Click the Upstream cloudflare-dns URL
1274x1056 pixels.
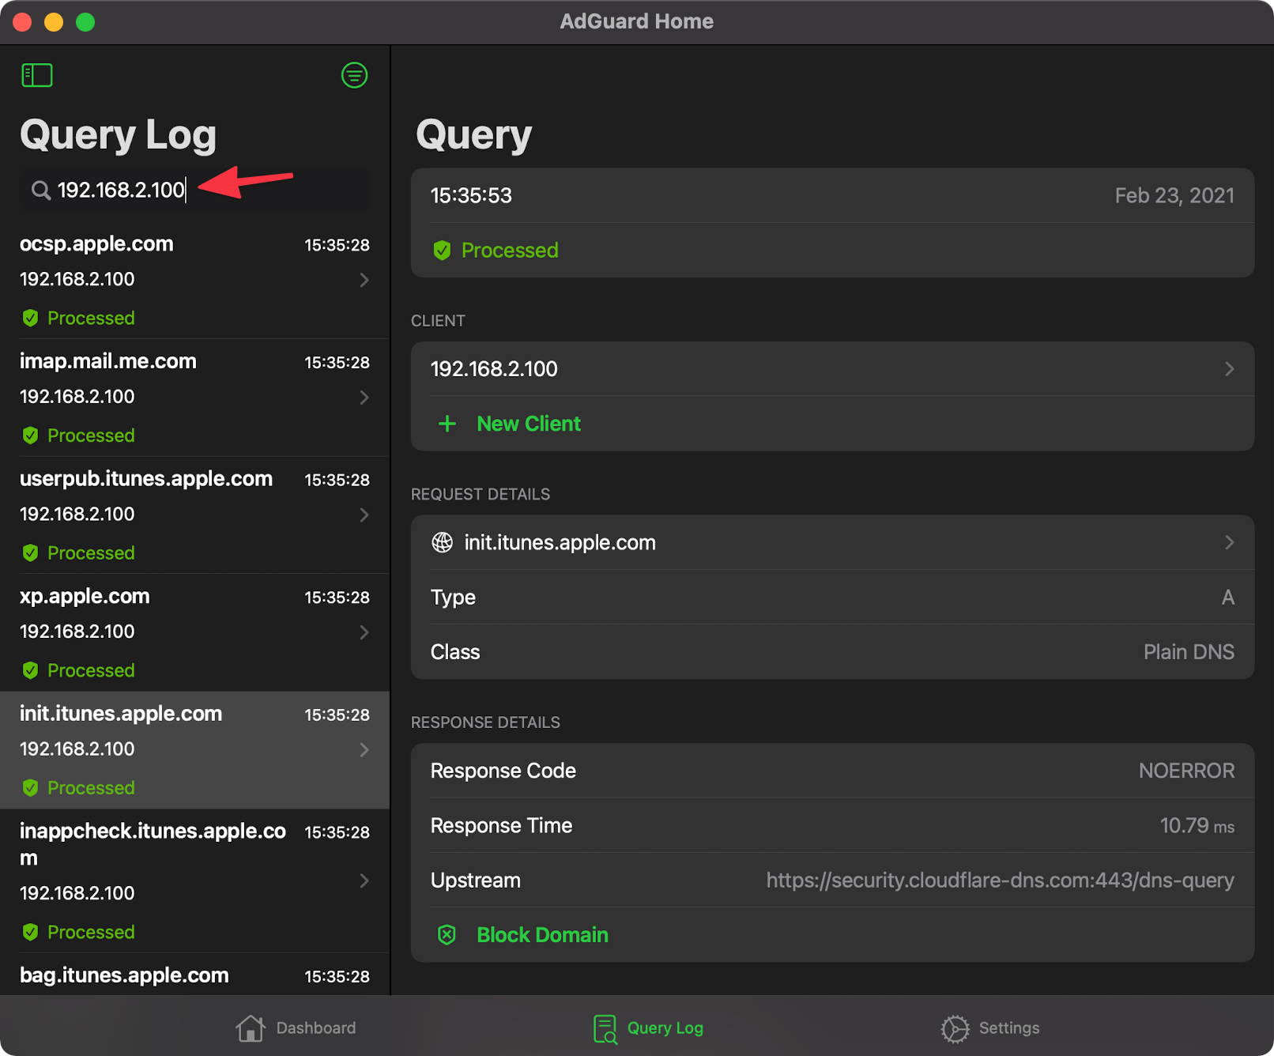click(x=1000, y=881)
